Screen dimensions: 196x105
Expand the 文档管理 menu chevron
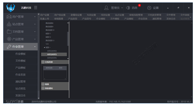coord(35,32)
